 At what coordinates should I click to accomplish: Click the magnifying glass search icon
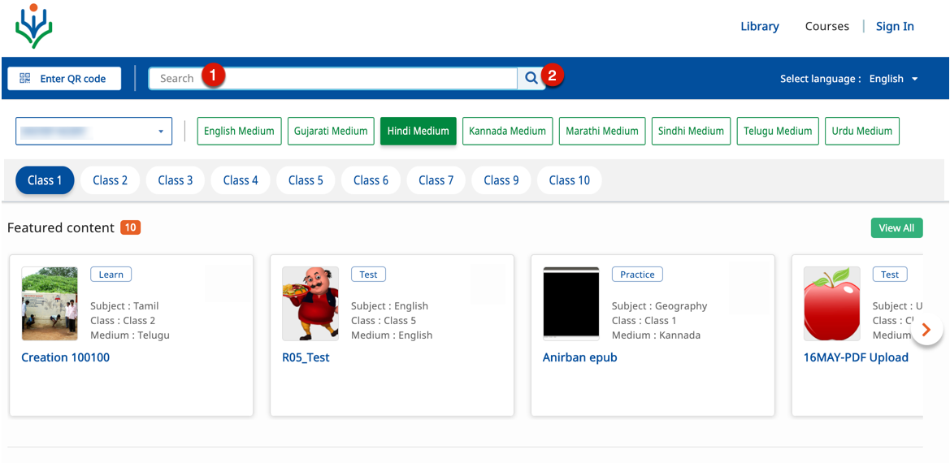click(531, 78)
